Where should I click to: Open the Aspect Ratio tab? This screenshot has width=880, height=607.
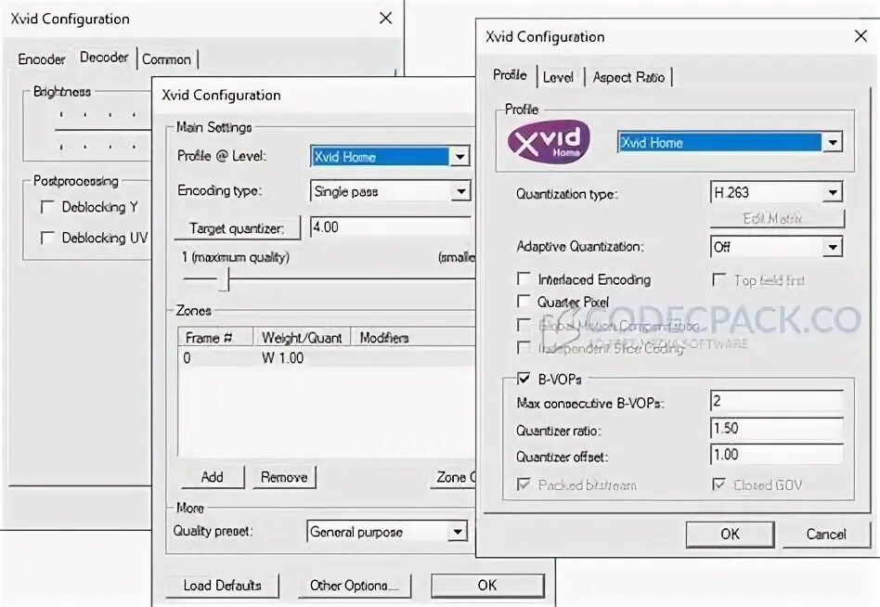click(x=628, y=77)
